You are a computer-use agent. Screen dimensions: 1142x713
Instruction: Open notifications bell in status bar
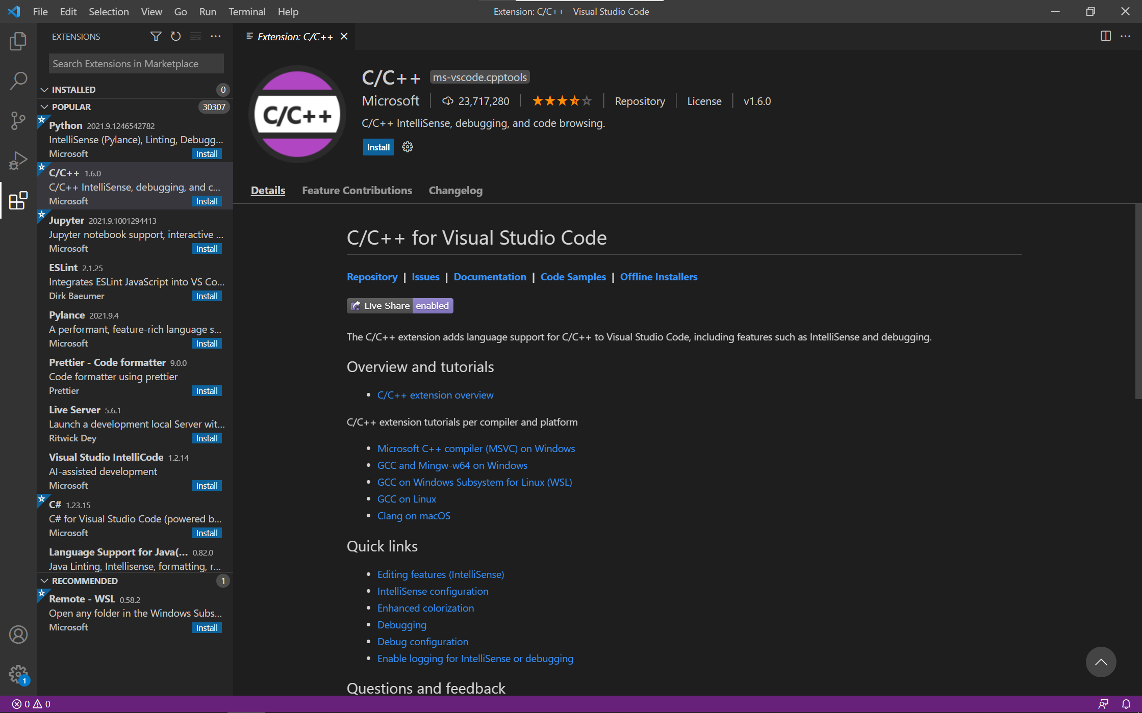click(x=1126, y=704)
